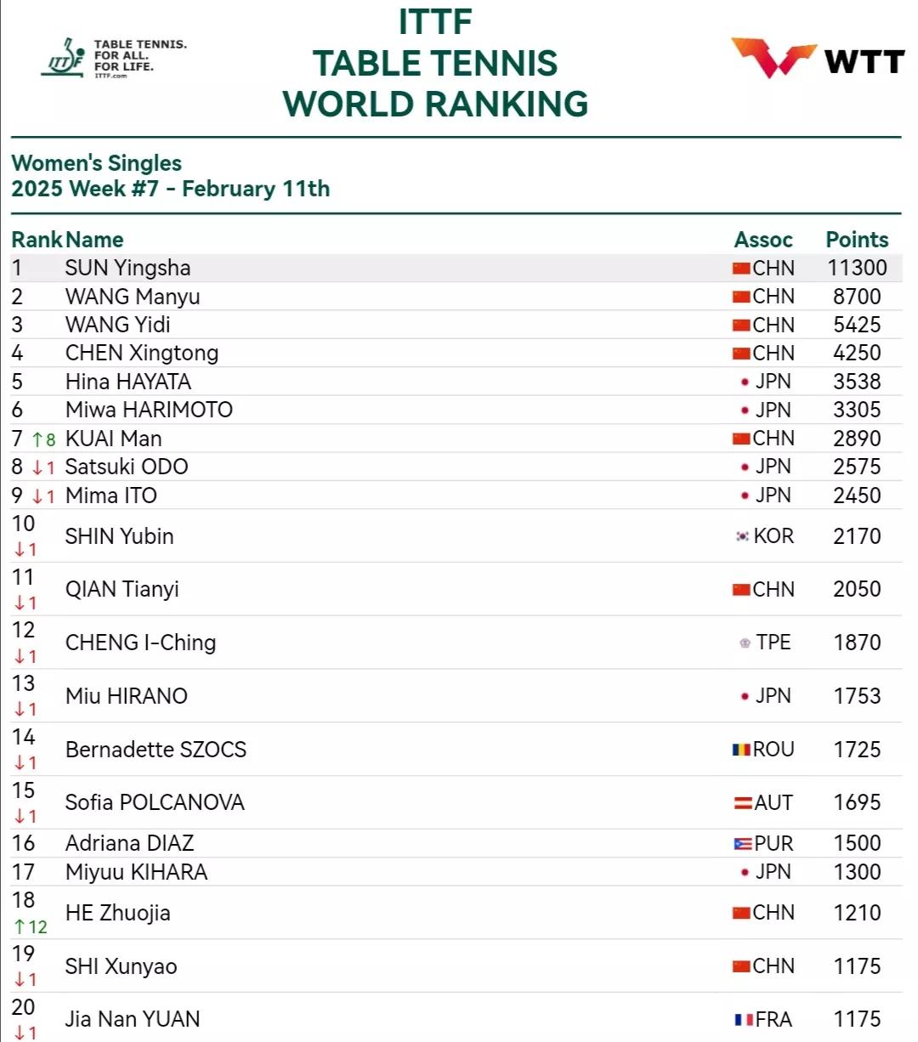Select the Women's Singles heading
Image resolution: width=918 pixels, height=1042 pixels.
(x=97, y=163)
